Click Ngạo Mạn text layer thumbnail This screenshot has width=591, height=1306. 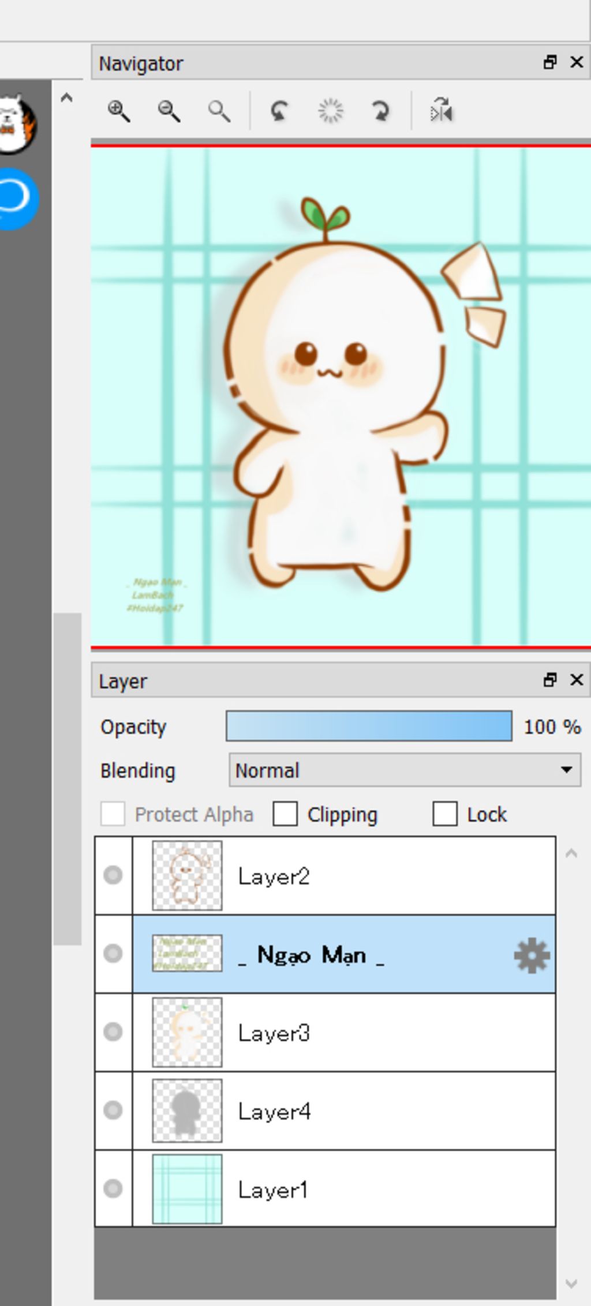point(187,953)
